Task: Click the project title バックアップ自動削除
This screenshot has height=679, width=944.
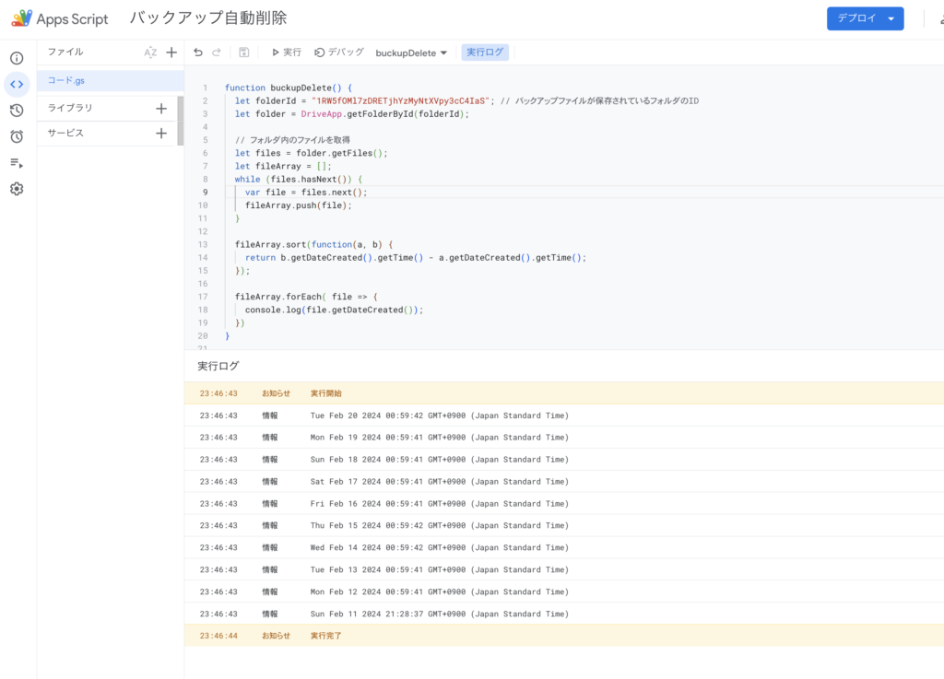Action: tap(207, 18)
